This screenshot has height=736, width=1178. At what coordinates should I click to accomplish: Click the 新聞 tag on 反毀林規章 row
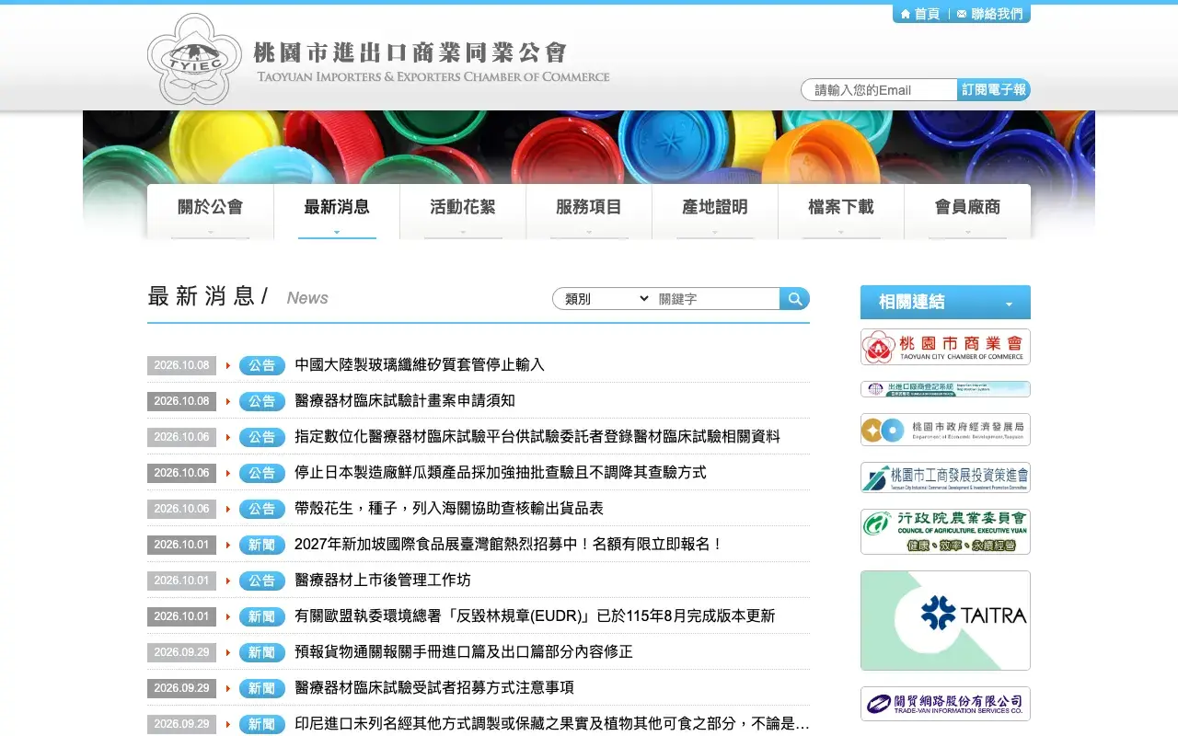[262, 616]
